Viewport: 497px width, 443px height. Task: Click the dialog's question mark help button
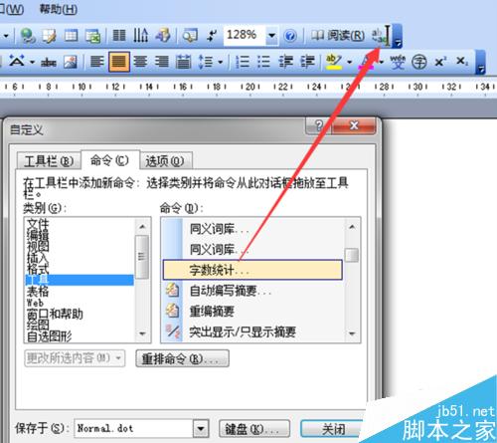pyautogui.click(x=318, y=125)
